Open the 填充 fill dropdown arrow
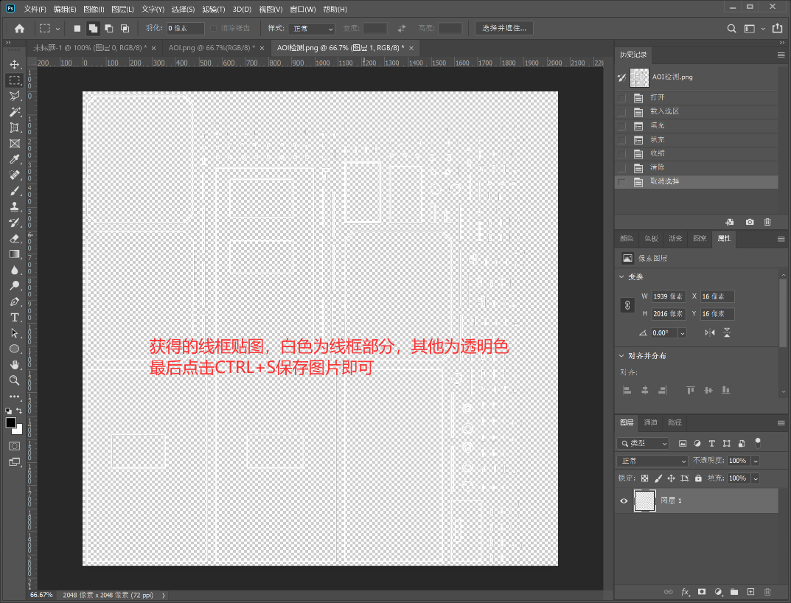 tap(756, 478)
